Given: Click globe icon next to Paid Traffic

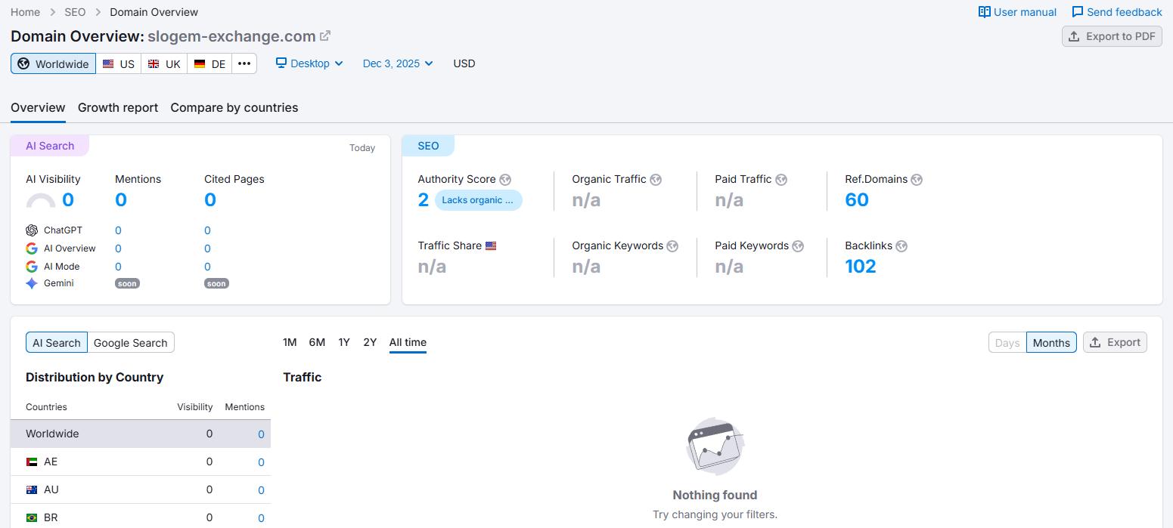Looking at the screenshot, I should (x=781, y=180).
